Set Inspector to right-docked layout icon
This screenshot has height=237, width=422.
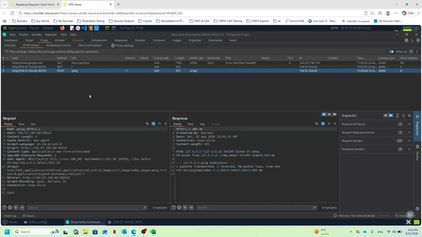391,116
